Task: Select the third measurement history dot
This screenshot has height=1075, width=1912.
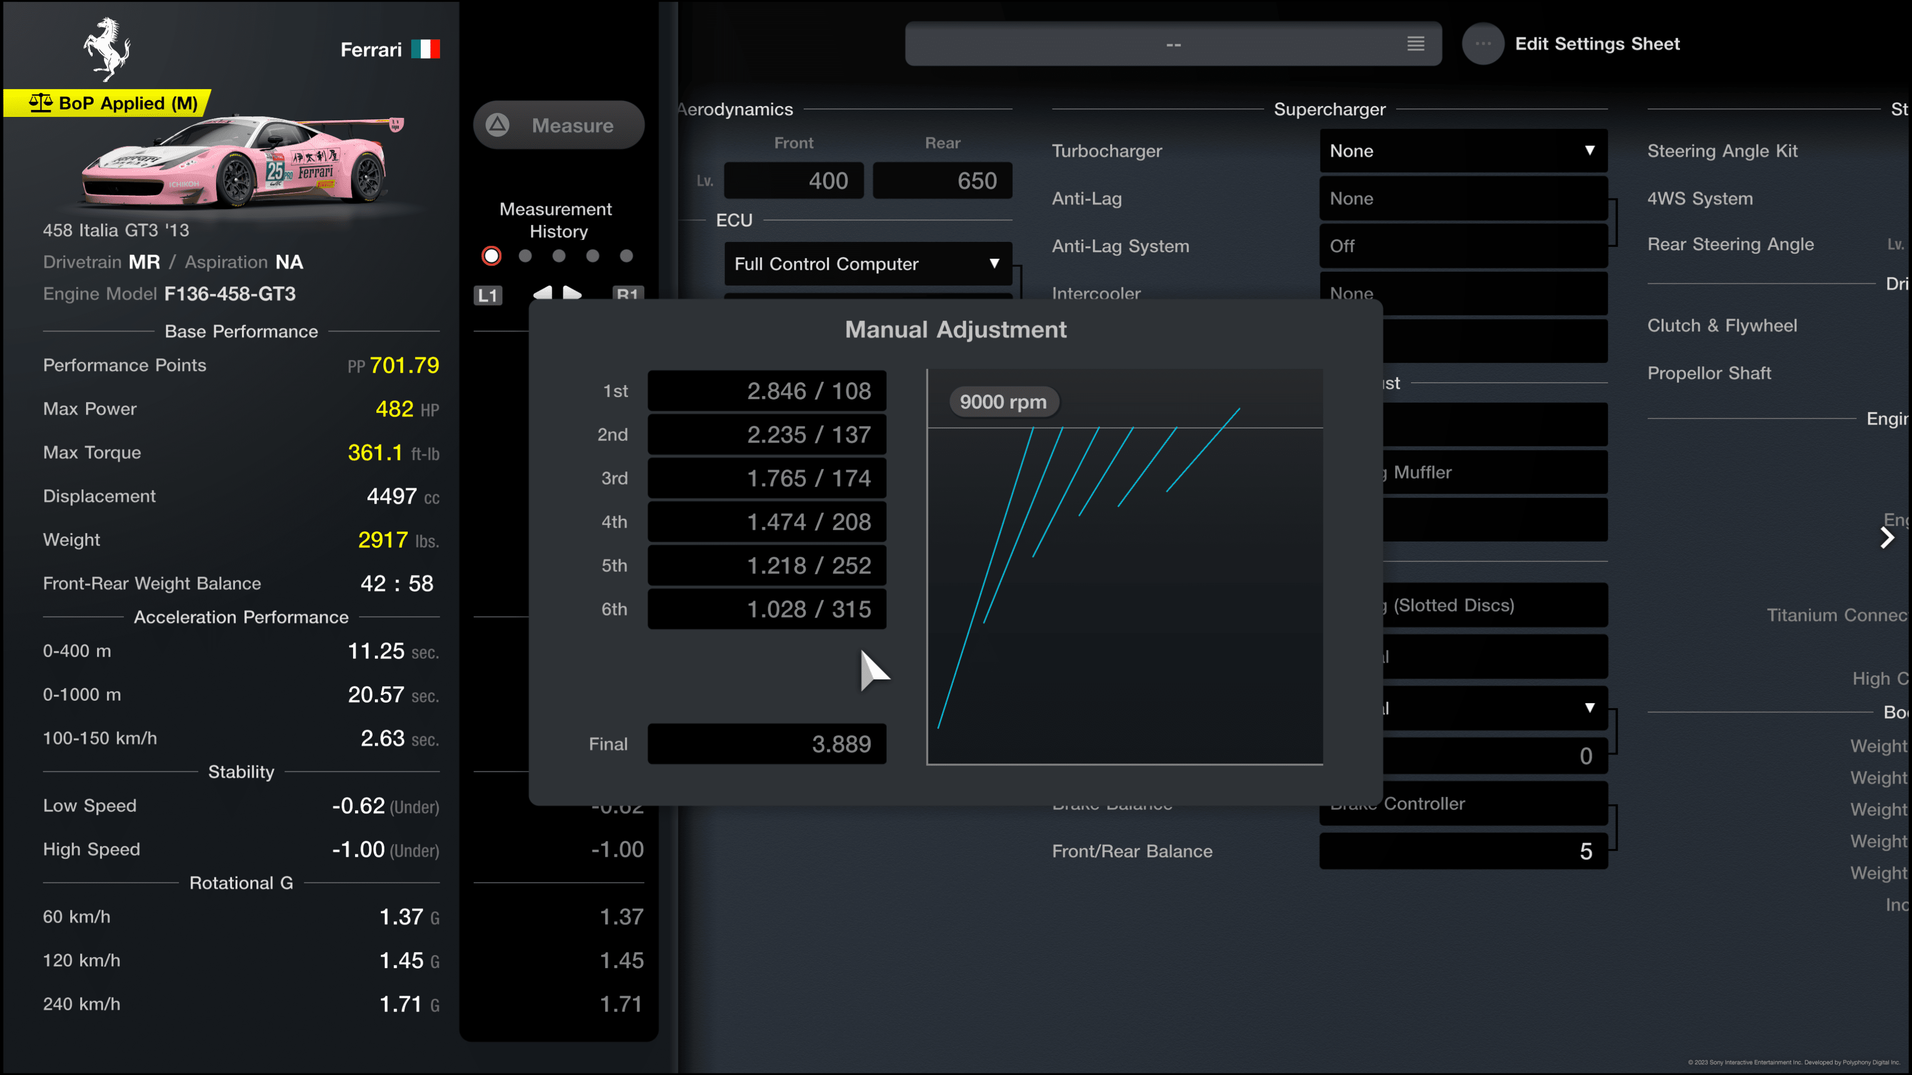Action: tap(559, 256)
